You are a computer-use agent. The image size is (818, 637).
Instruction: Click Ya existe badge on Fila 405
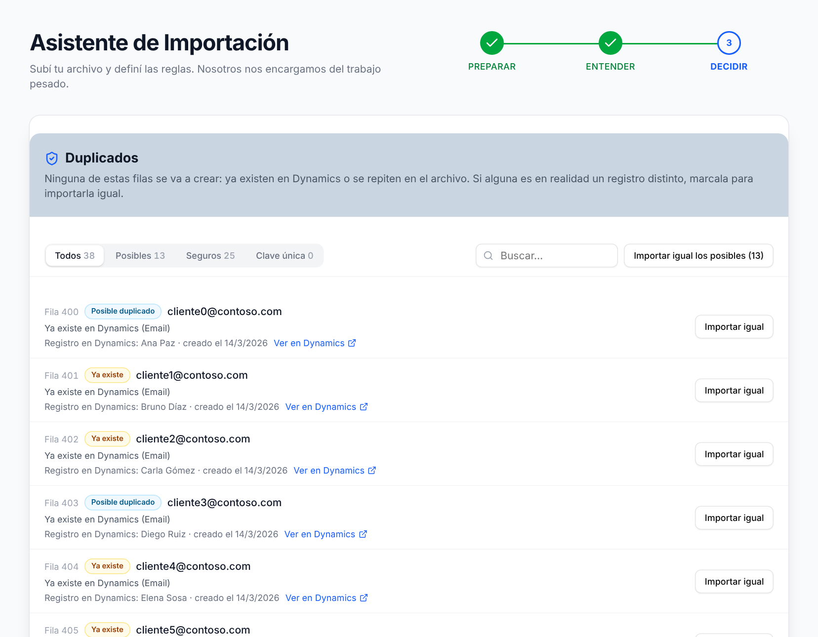[107, 630]
